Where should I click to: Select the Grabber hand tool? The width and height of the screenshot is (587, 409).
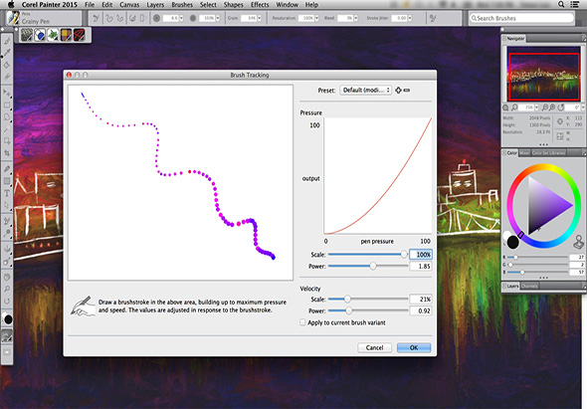coord(7,277)
